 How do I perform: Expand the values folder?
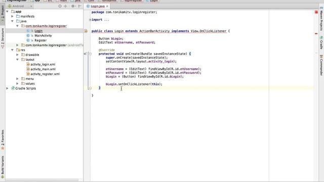click(17, 83)
